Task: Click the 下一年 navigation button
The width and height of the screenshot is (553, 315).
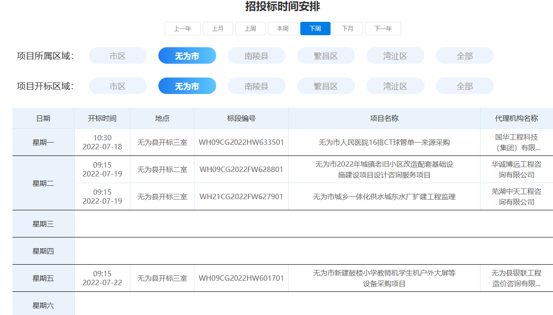Action: click(x=383, y=29)
